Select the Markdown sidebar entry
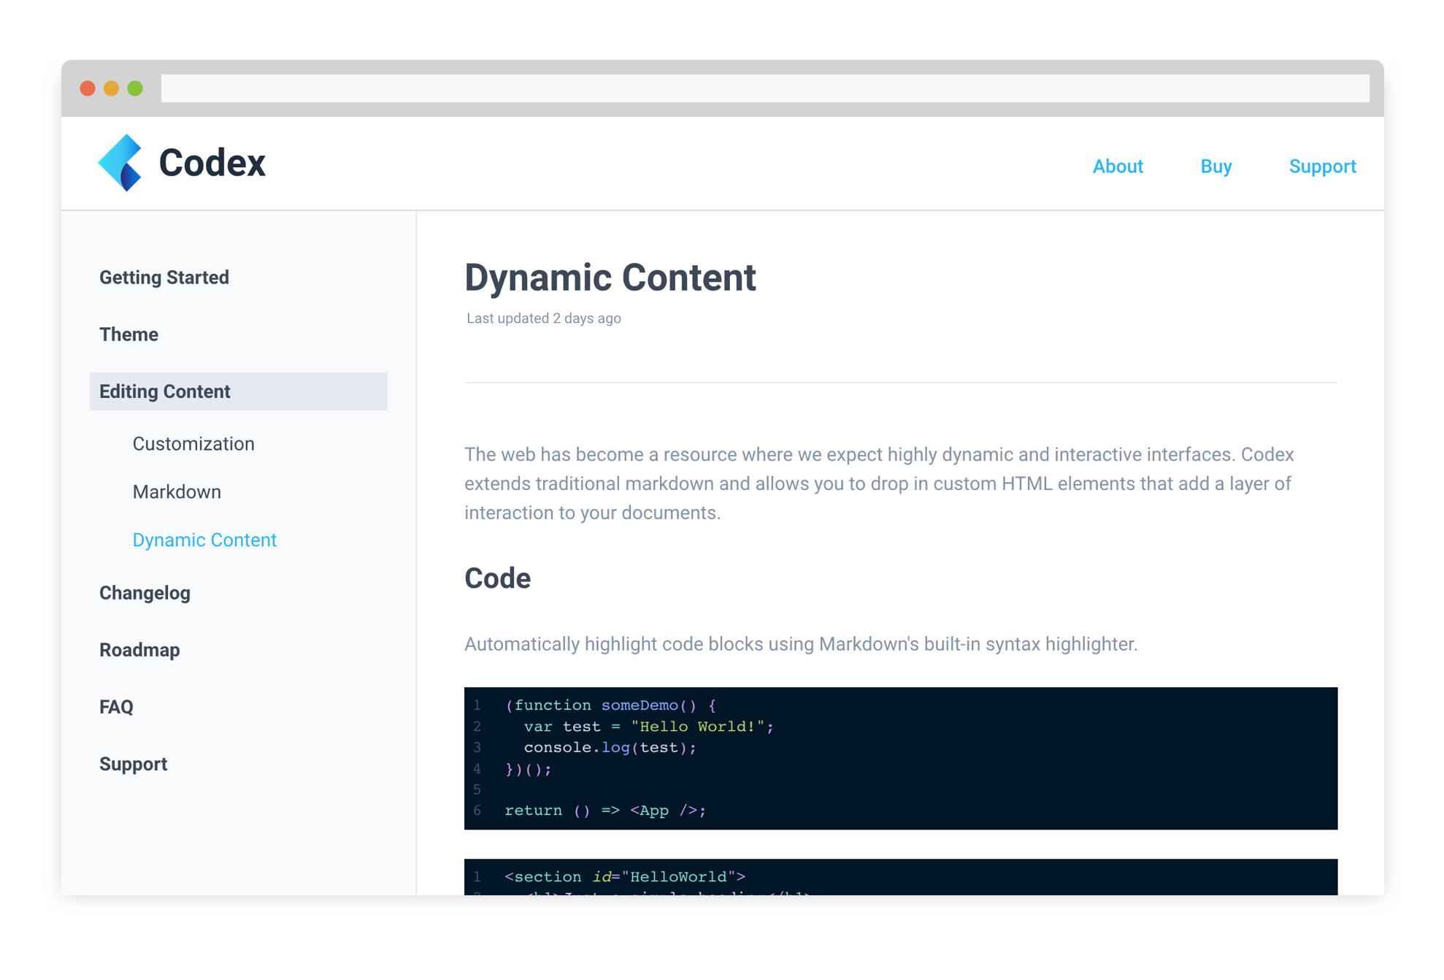This screenshot has width=1444, height=980. click(x=177, y=491)
